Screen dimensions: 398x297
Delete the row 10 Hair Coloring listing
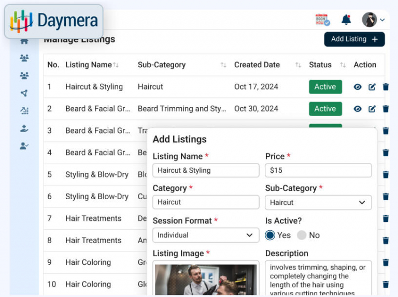point(386,284)
